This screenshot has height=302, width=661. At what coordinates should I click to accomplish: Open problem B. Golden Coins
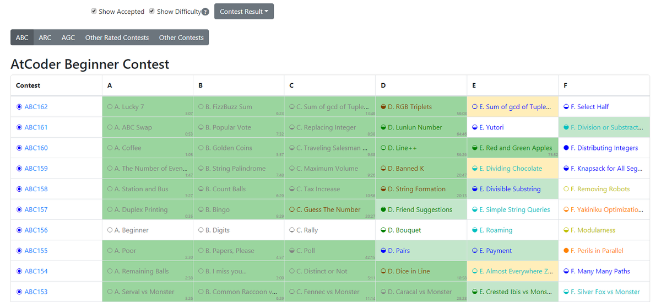click(x=229, y=148)
